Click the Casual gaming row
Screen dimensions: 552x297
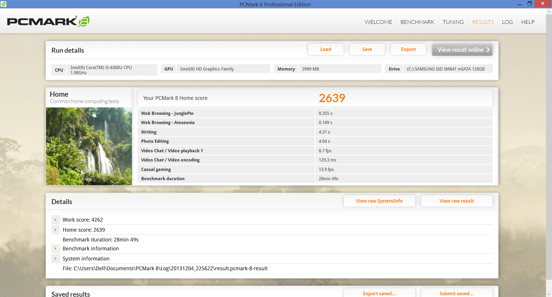pos(315,169)
